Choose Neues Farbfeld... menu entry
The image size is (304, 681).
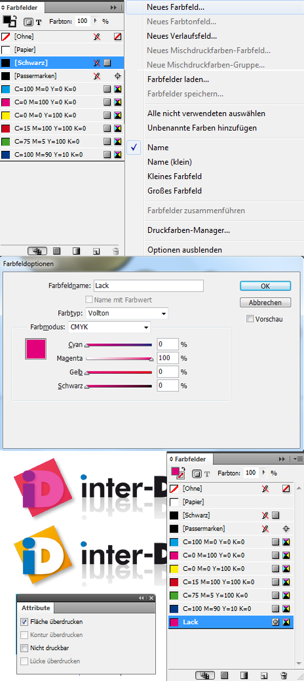pyautogui.click(x=176, y=7)
